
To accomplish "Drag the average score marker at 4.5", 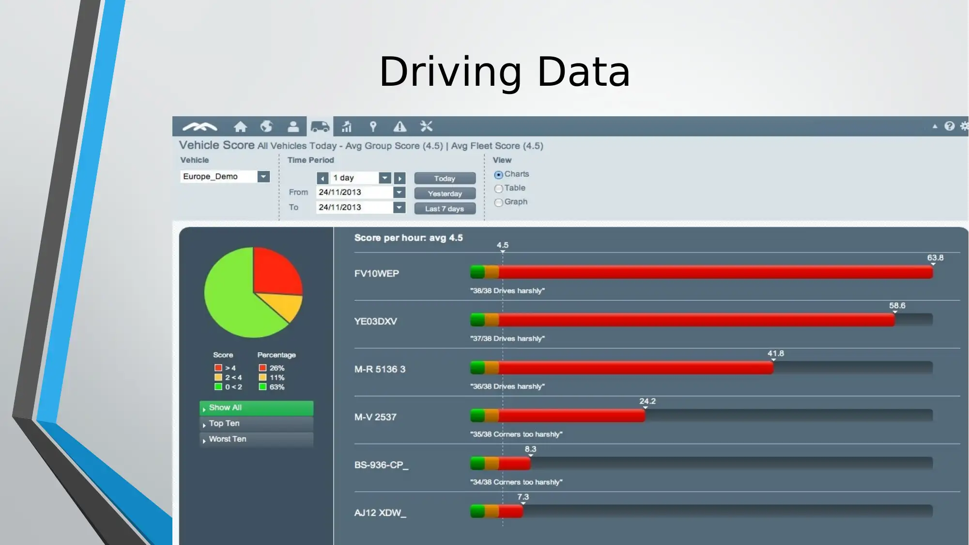I will pyautogui.click(x=503, y=251).
